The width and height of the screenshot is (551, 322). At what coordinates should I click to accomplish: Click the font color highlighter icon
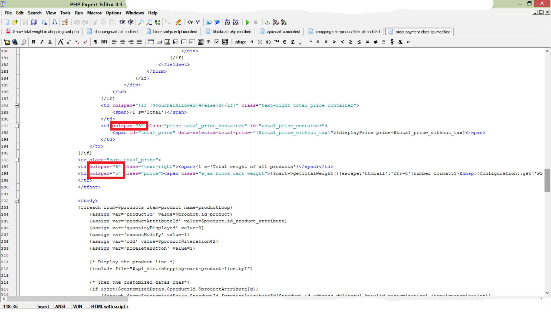click(x=178, y=22)
